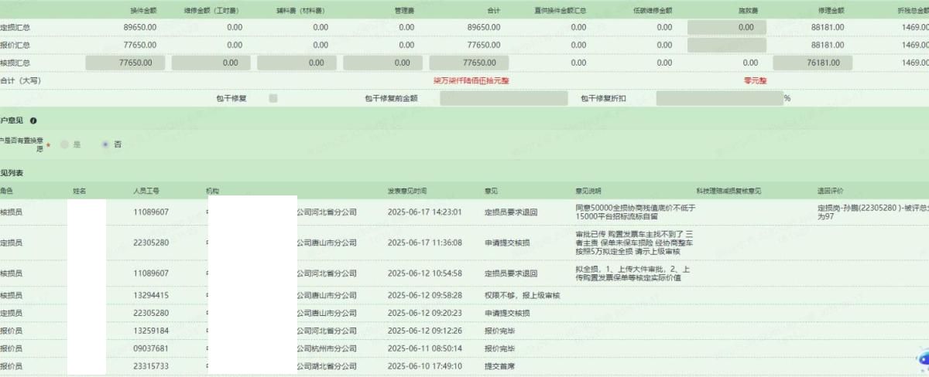929x377 pixels.
Task: Click employee number 23315733
Action: pos(151,366)
